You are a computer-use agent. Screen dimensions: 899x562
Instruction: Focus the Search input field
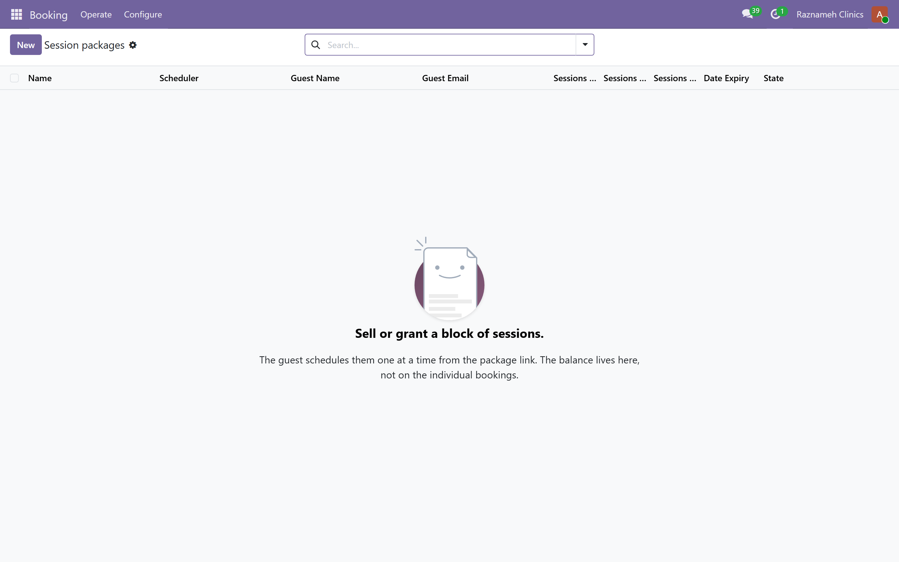pos(449,45)
